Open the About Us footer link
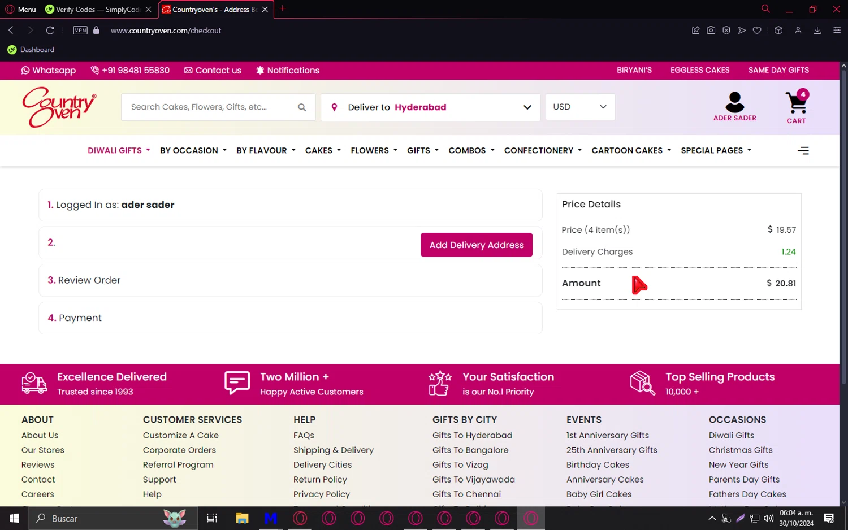This screenshot has width=848, height=530. (x=40, y=435)
